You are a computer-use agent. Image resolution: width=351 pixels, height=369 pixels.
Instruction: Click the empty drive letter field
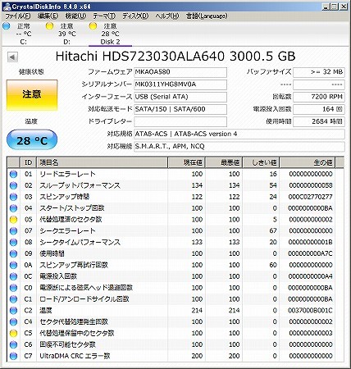coord(180,121)
